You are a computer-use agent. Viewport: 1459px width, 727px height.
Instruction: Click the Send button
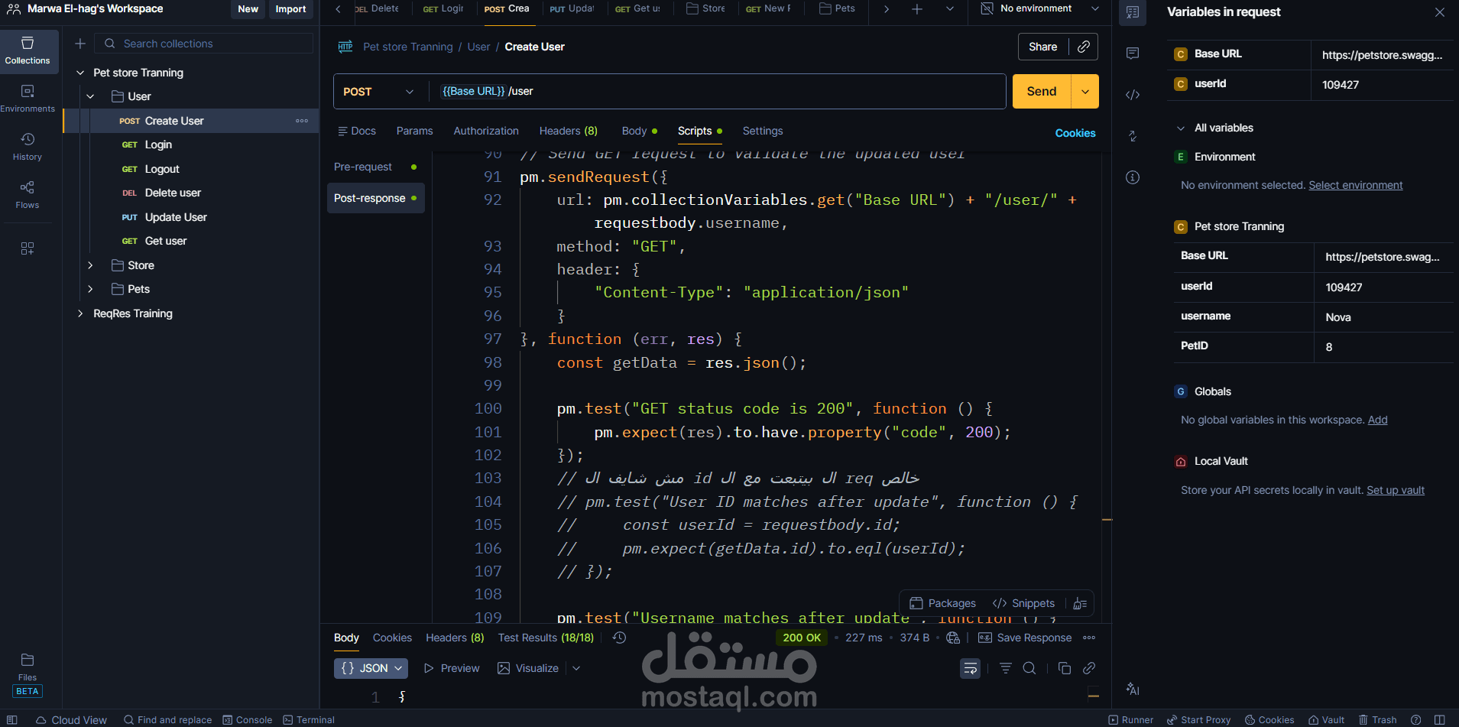(x=1042, y=92)
